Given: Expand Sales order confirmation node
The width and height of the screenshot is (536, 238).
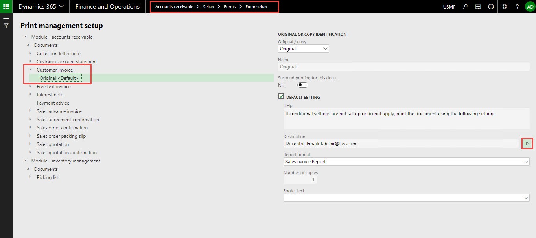Looking at the screenshot, I should tap(31, 128).
